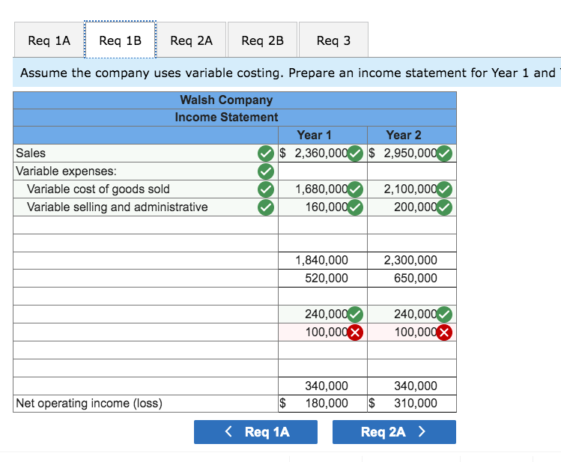Click green check beside Sales label
561x462 pixels.
(266, 154)
